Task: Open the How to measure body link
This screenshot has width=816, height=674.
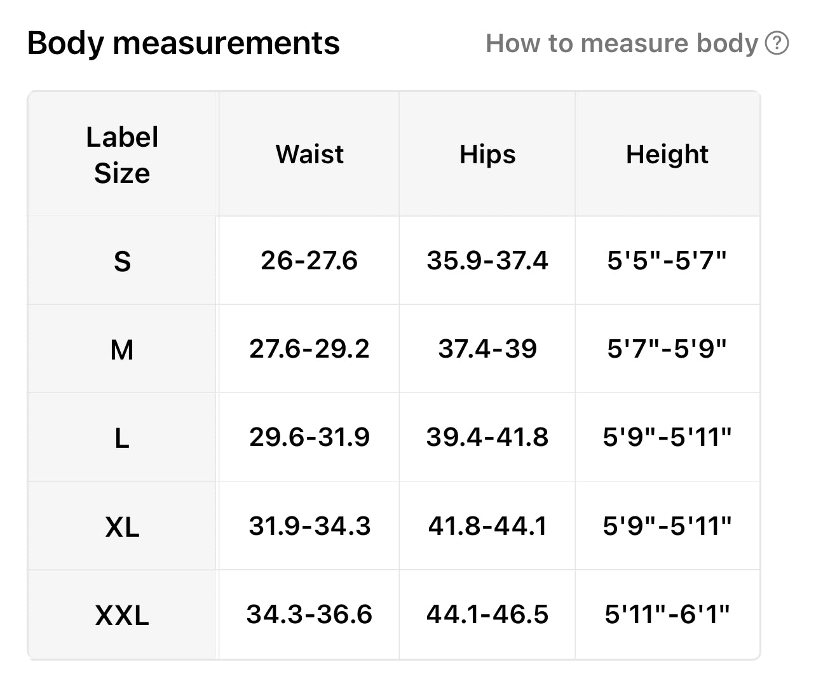Action: pyautogui.click(x=622, y=43)
